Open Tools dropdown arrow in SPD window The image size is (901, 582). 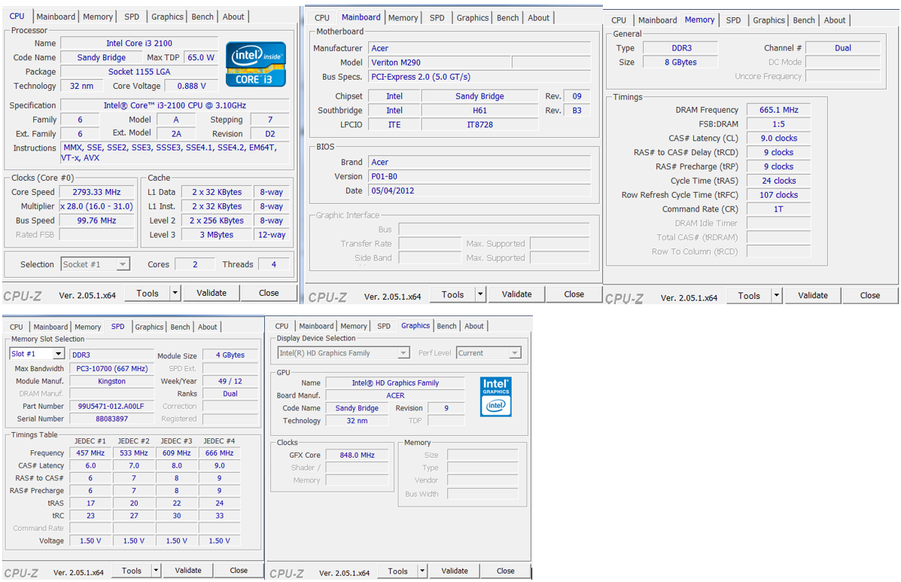coord(156,571)
